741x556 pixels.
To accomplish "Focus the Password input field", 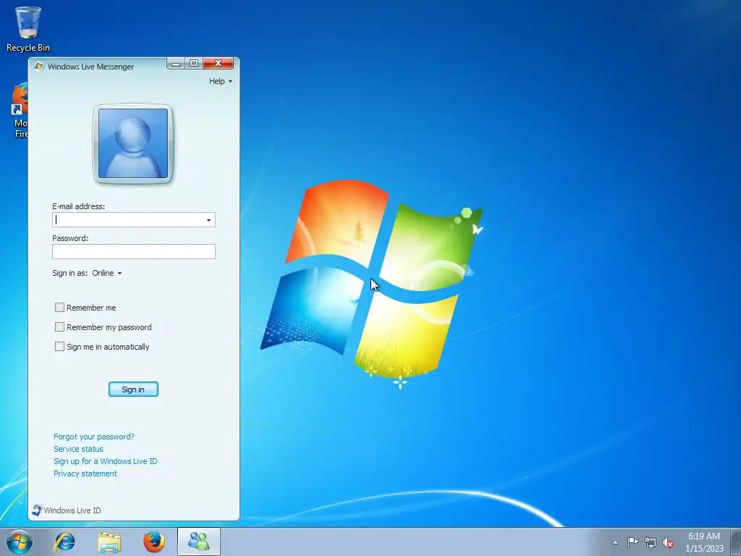I will pos(134,251).
